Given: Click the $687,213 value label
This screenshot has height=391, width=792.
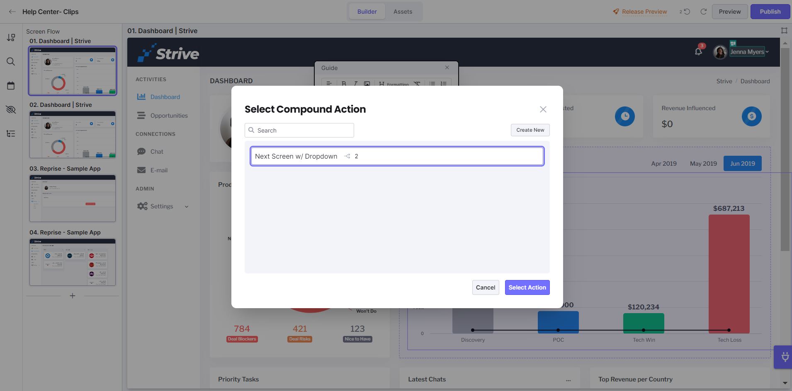Looking at the screenshot, I should tap(729, 208).
